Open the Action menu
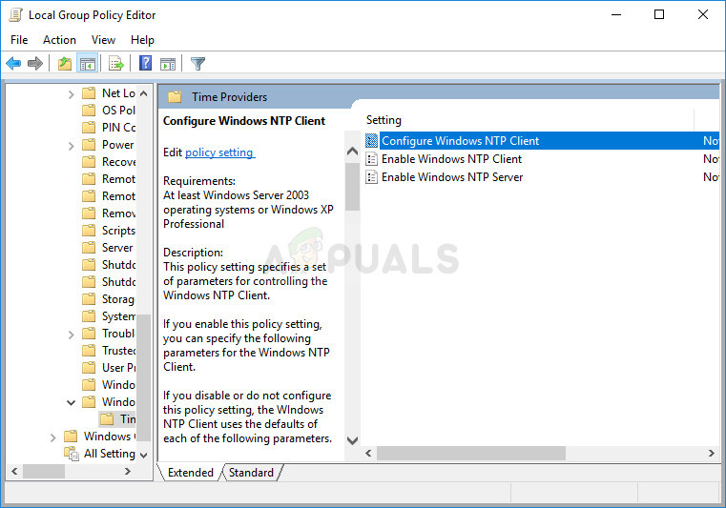726x508 pixels. click(59, 40)
